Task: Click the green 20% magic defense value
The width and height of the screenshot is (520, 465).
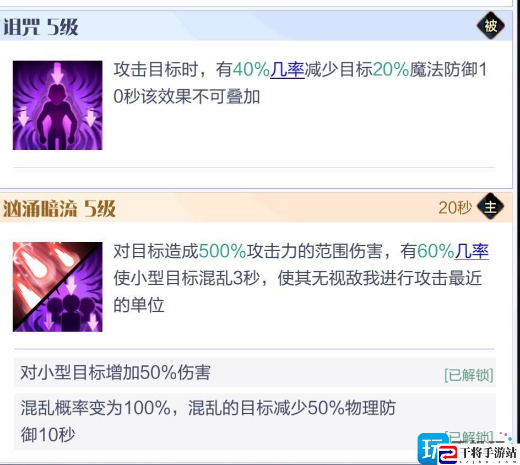Action: (391, 70)
